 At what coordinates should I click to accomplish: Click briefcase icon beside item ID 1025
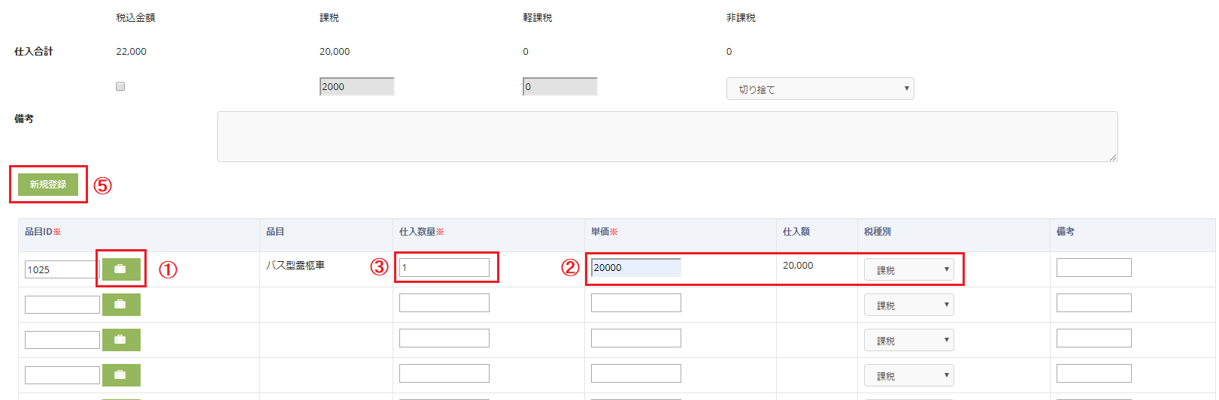[x=120, y=269]
